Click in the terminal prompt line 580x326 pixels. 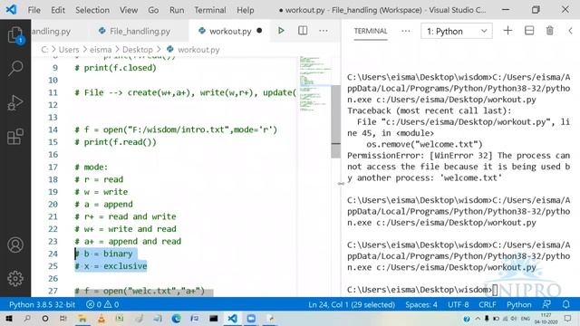[x=422, y=290]
